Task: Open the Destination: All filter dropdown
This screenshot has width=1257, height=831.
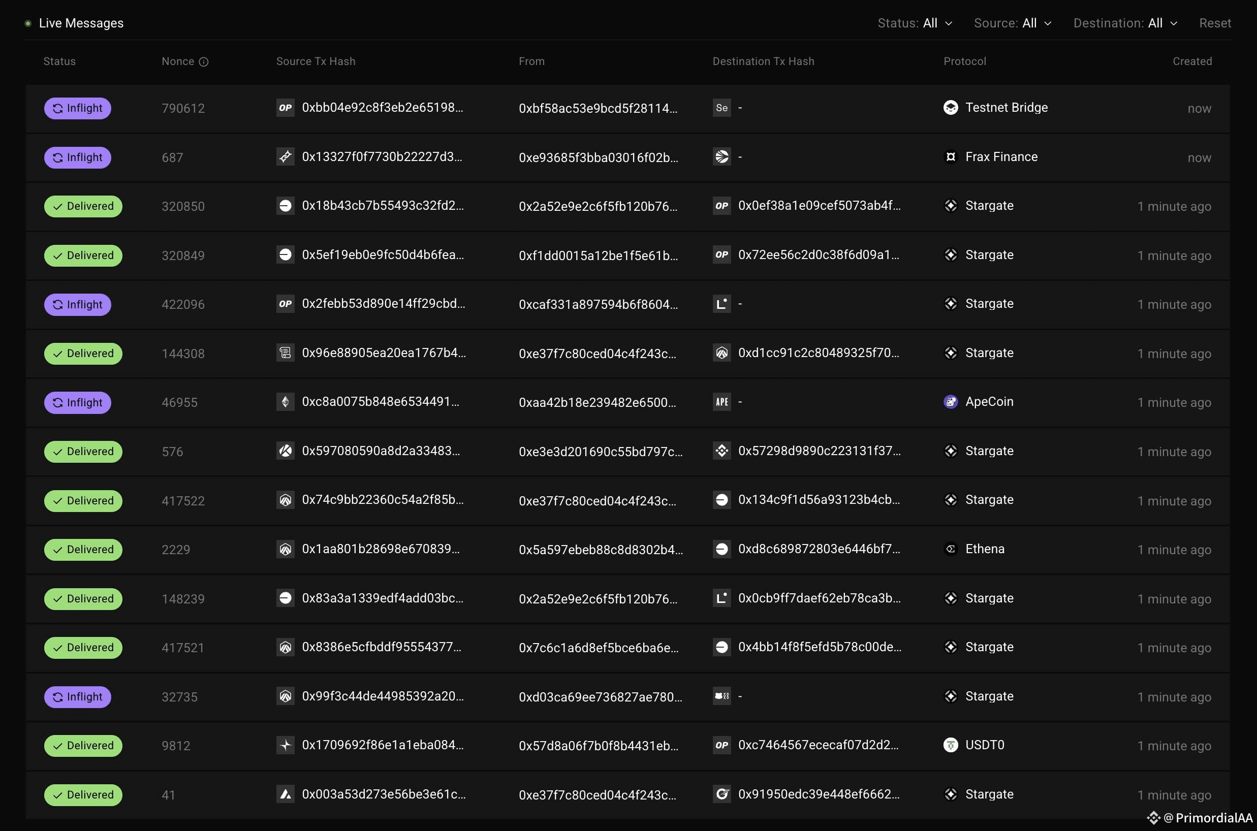Action: point(1125,23)
